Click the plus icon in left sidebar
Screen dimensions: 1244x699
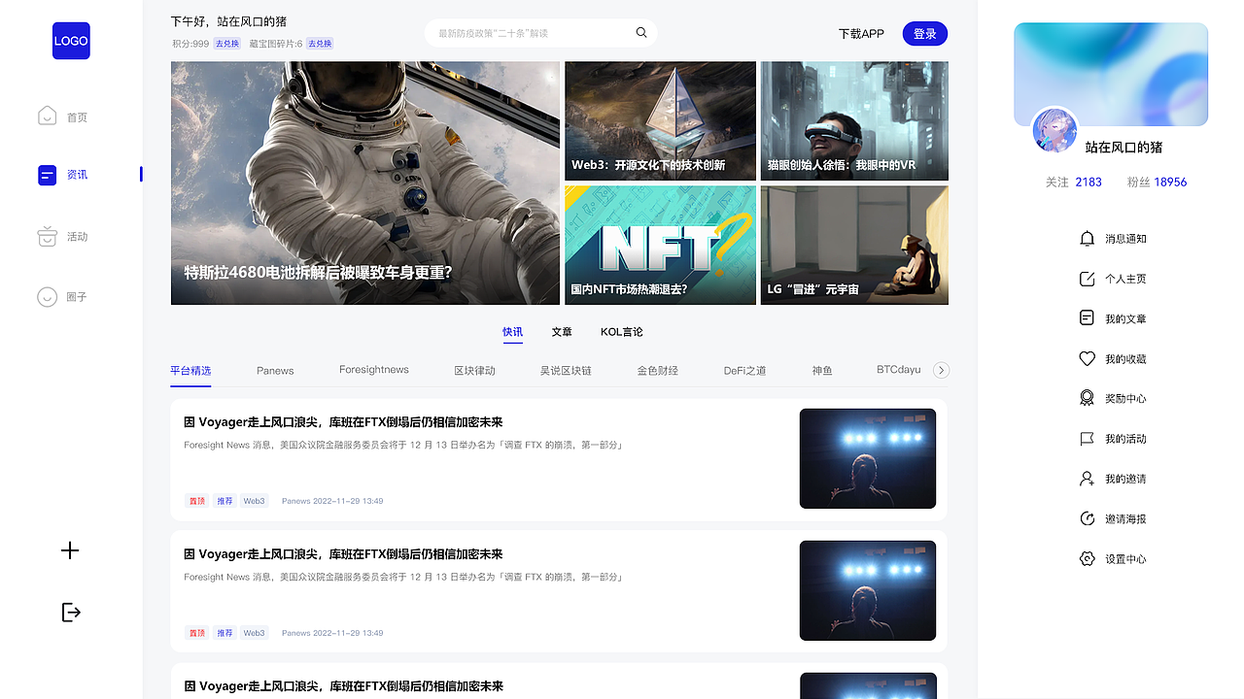tap(70, 550)
